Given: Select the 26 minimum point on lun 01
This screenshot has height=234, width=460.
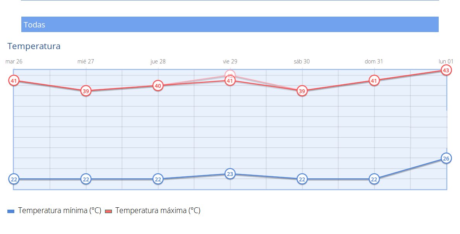Looking at the screenshot, I should [446, 158].
